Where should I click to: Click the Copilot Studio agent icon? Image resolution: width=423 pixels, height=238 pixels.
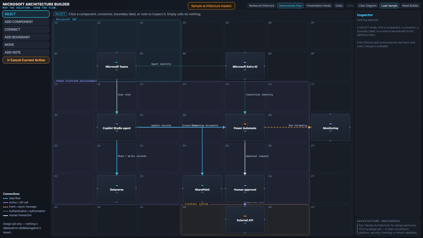pyautogui.click(x=116, y=124)
